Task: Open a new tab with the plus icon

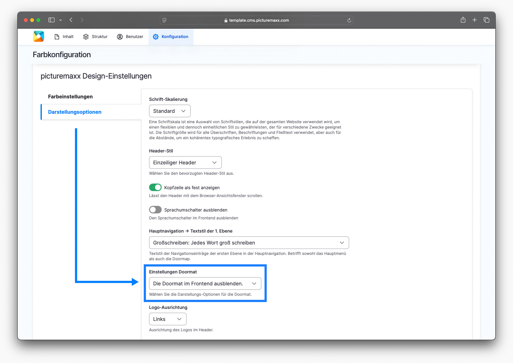Action: click(475, 20)
